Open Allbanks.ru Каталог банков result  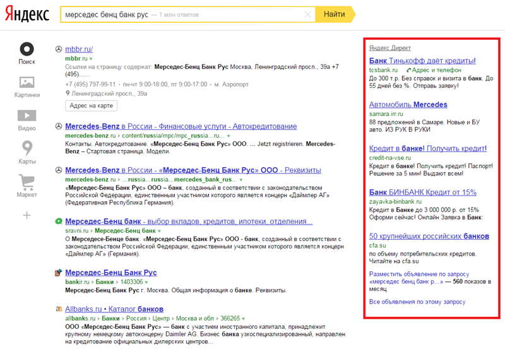pyautogui.click(x=114, y=309)
